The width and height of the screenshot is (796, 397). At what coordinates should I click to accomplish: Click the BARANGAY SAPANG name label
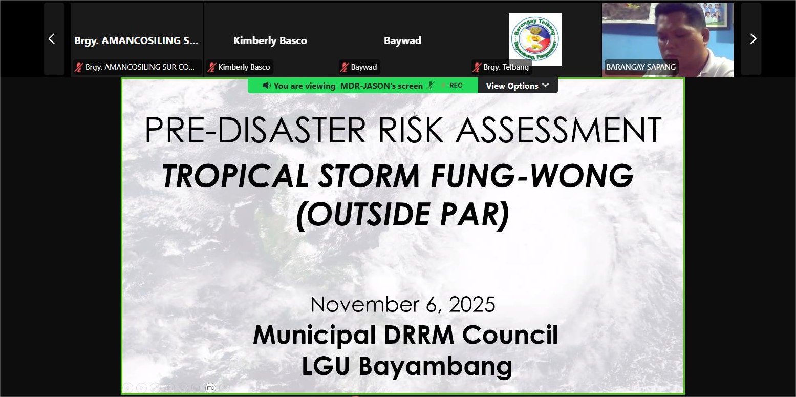click(640, 67)
